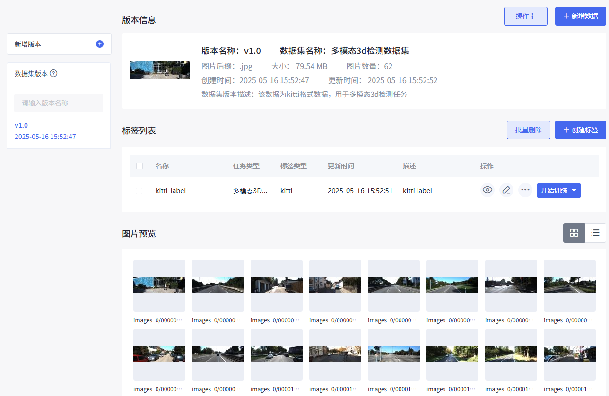Click the 更新时间 column header in label table
The height and width of the screenshot is (396, 609).
coord(341,166)
